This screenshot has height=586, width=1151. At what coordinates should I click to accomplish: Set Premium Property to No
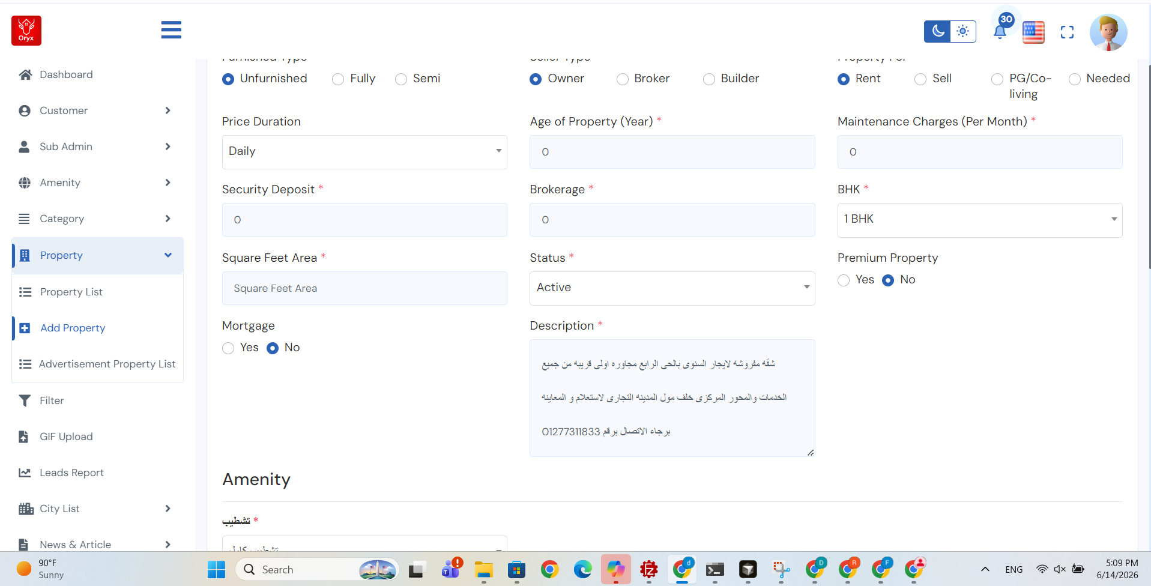pos(888,280)
